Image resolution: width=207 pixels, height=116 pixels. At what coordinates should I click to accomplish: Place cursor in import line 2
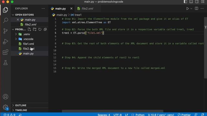[86, 22]
